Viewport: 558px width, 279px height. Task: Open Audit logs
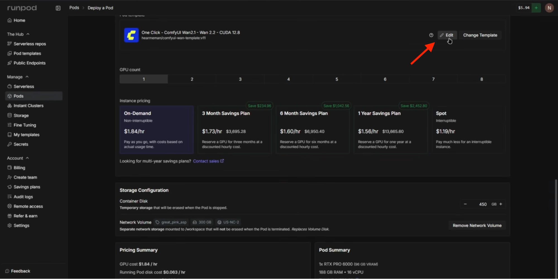coord(20,197)
